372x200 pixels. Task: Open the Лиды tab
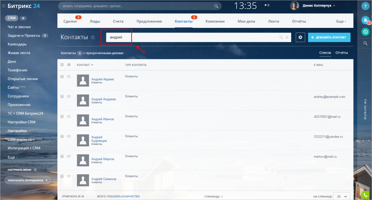[x=95, y=21]
